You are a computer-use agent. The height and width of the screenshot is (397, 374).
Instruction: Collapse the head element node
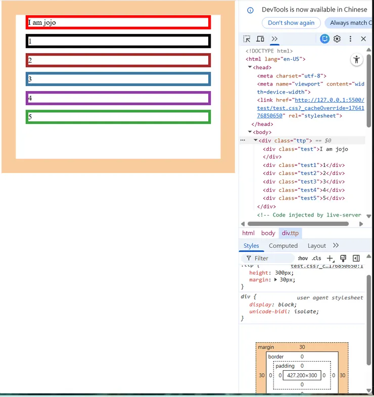[x=250, y=67]
